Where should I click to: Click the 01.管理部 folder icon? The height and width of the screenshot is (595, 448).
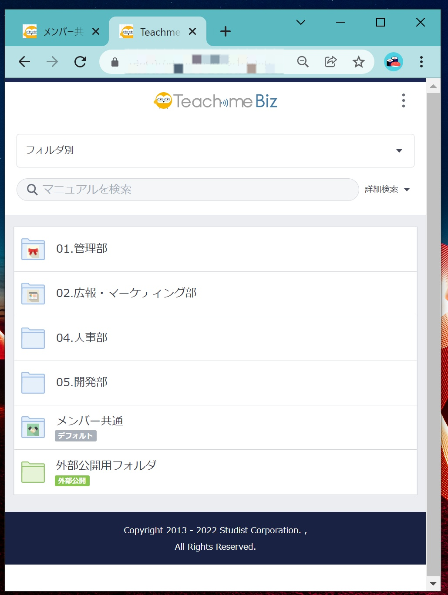coord(33,249)
